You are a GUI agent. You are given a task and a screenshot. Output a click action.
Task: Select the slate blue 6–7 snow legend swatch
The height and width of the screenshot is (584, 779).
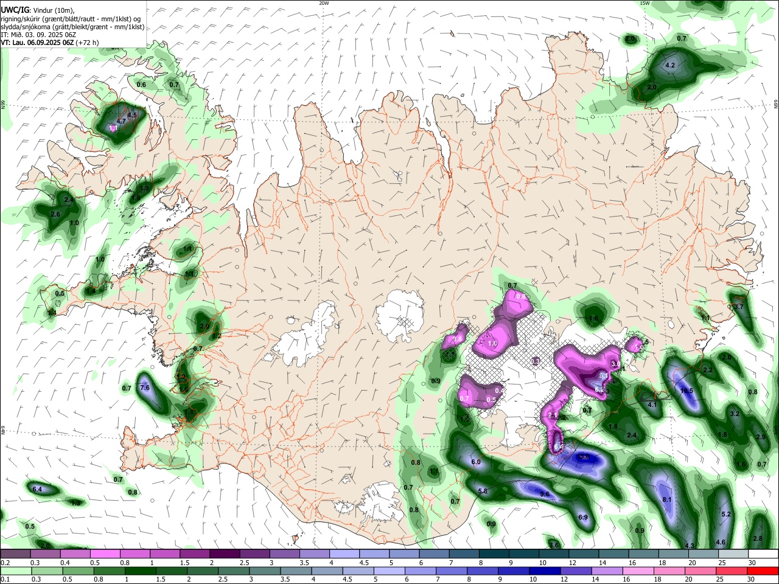434,554
